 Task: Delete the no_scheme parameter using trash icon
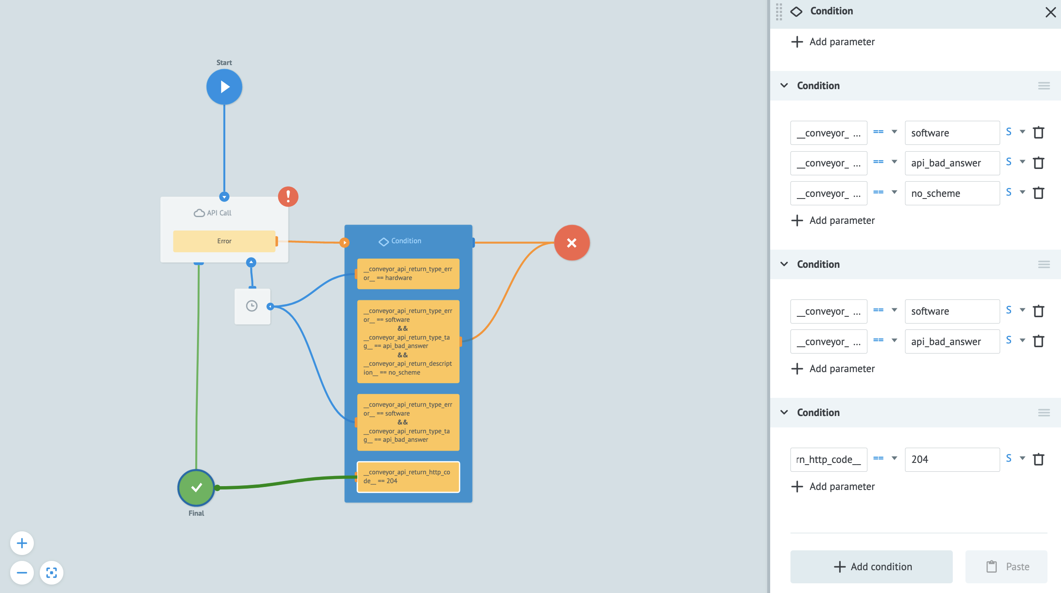tap(1039, 193)
